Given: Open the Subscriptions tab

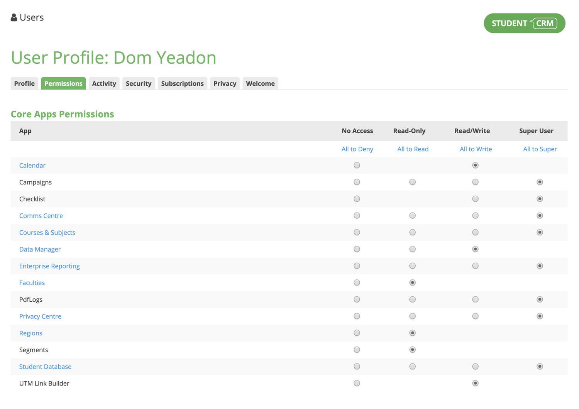Looking at the screenshot, I should pos(182,83).
